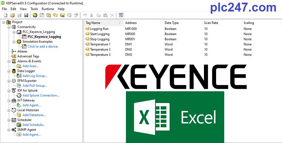
Task: Click the MR1000 address cell
Action: 131,29
